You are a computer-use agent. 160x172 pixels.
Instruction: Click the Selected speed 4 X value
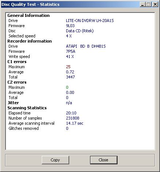point(69,36)
